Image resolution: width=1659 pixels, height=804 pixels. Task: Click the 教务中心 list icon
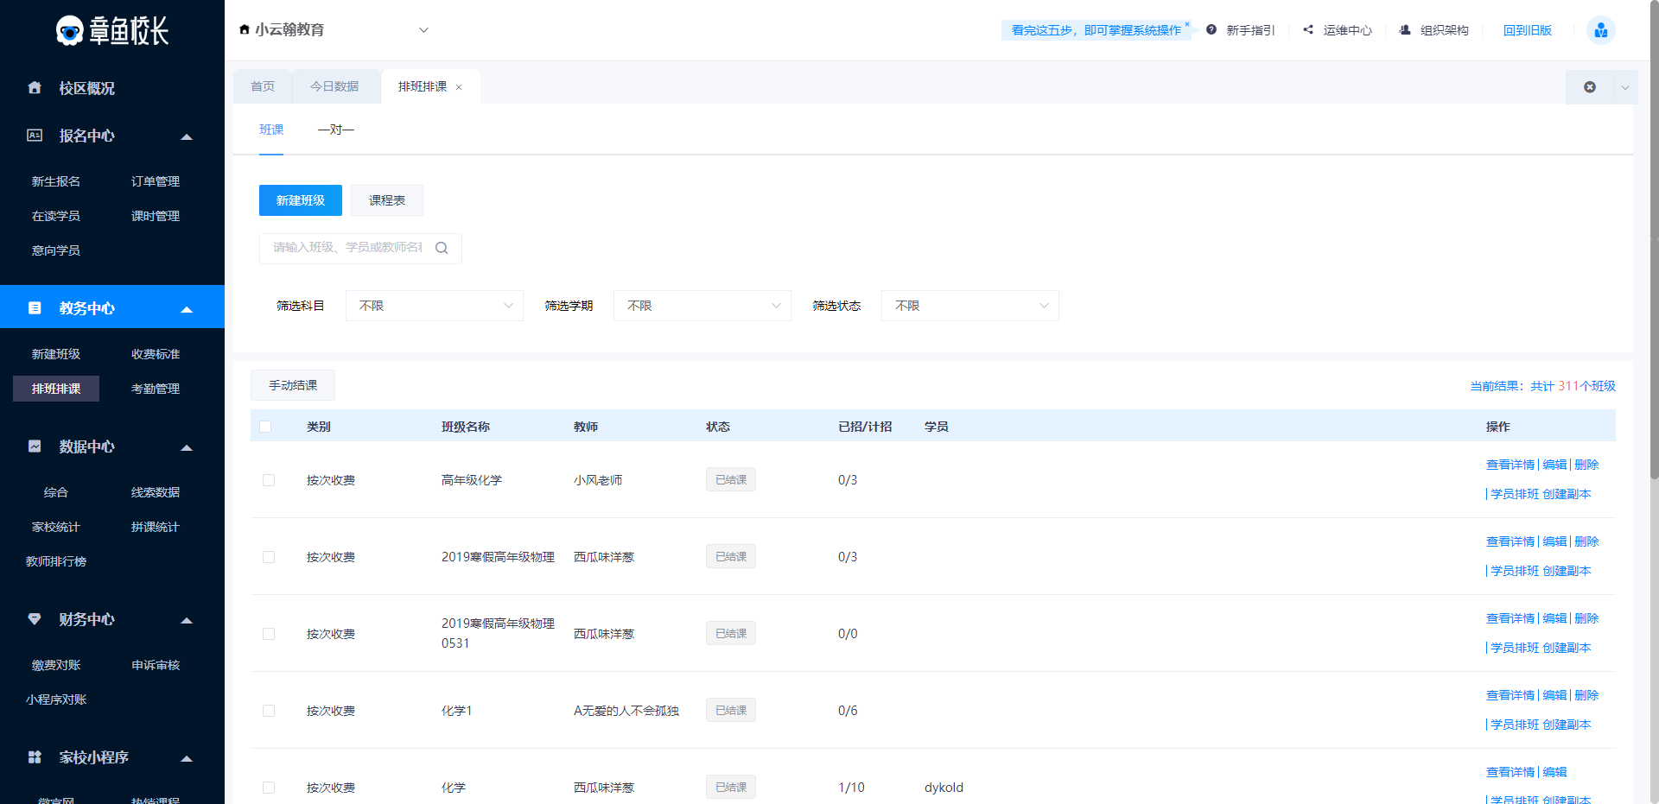coord(35,307)
